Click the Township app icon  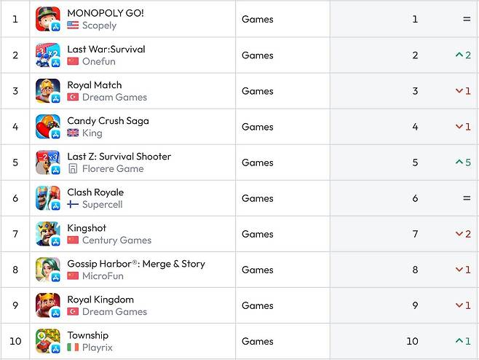pos(48,341)
